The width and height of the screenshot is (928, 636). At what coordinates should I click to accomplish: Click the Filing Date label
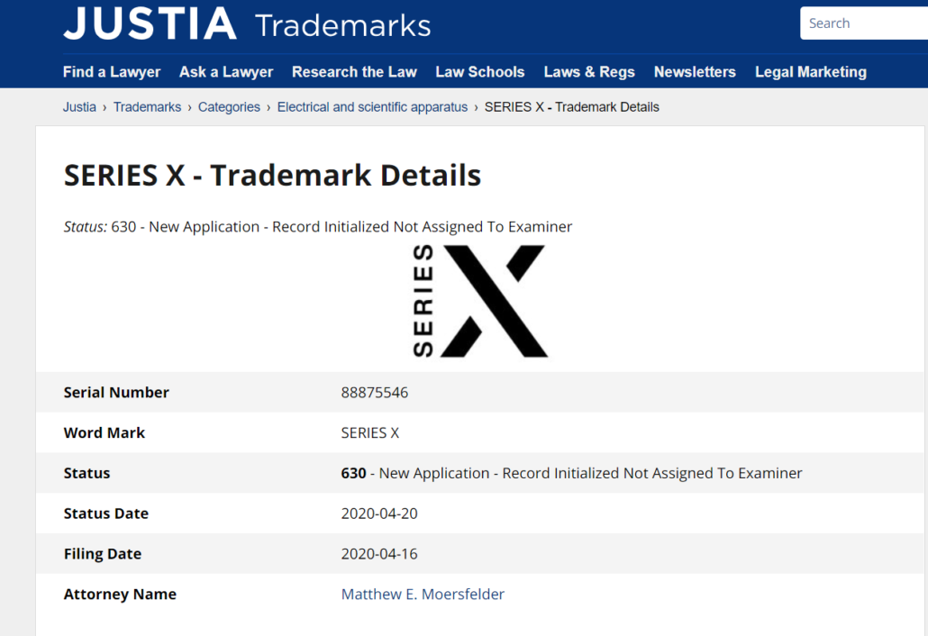[x=103, y=554]
